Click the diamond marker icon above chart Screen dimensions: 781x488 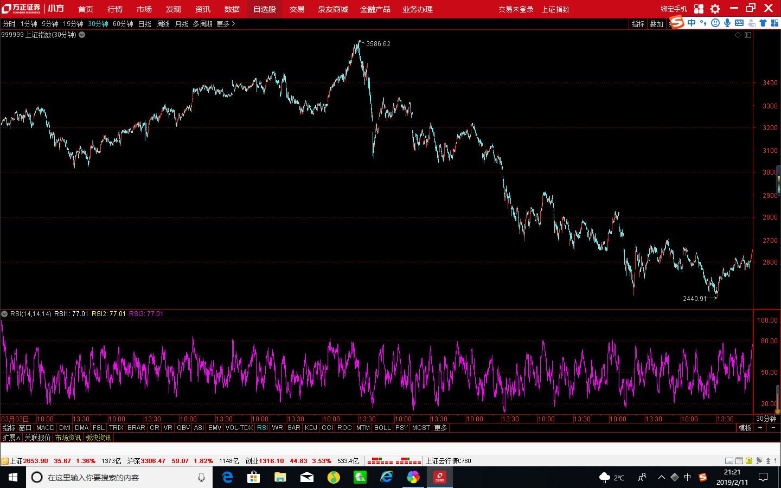pyautogui.click(x=738, y=35)
